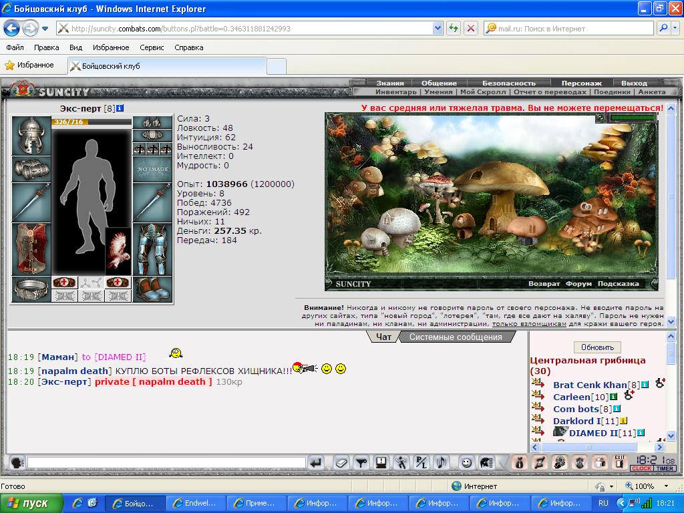Open Отчет о переводах link

click(550, 92)
